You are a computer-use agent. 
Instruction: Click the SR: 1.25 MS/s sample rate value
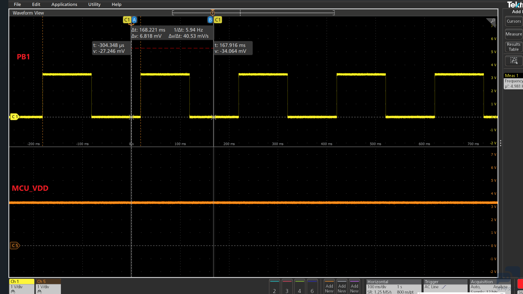[379, 292]
